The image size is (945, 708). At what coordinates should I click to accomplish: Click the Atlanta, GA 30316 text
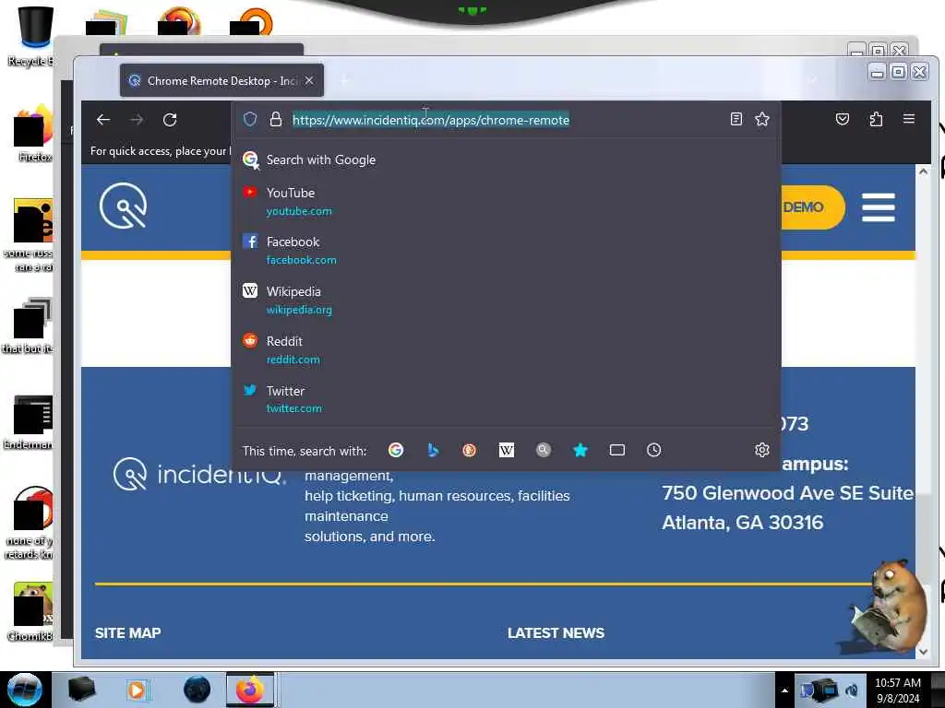pos(743,523)
